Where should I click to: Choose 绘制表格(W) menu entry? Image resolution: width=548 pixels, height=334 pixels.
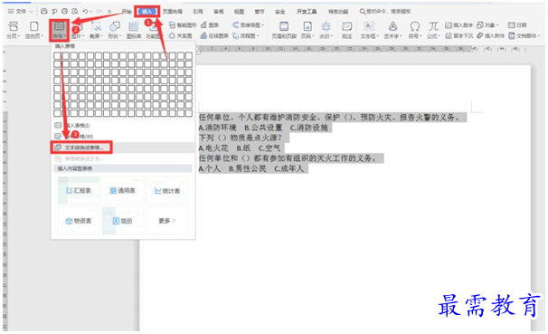coord(123,136)
